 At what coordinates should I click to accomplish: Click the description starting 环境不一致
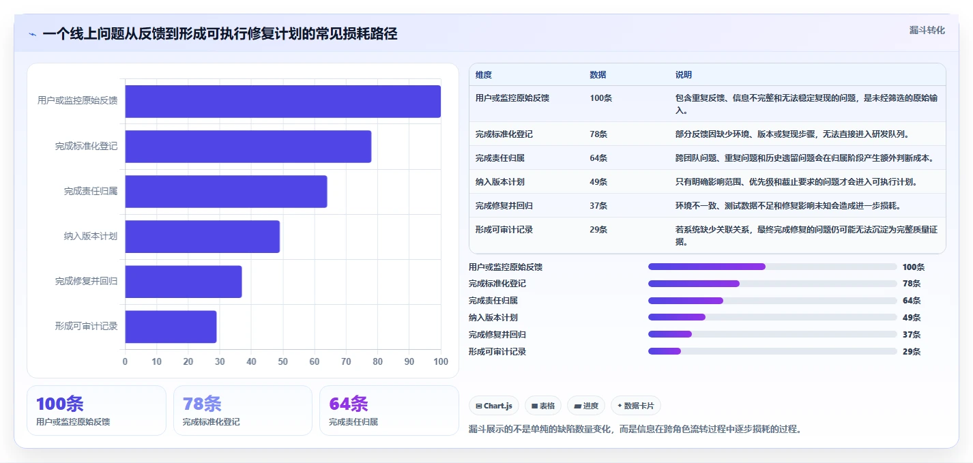[x=787, y=206]
